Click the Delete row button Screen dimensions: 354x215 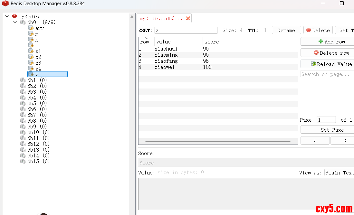(327, 53)
